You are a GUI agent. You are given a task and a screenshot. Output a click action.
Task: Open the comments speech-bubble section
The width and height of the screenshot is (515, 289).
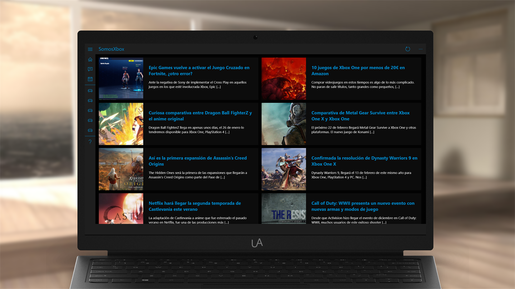click(90, 69)
